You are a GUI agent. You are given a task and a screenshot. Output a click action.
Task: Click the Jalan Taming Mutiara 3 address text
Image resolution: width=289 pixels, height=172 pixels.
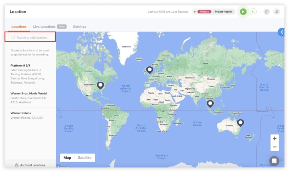(x=27, y=76)
